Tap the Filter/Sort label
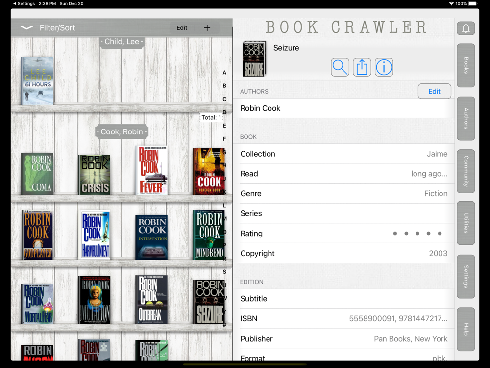Viewport: 490px width, 368px height. [x=57, y=28]
